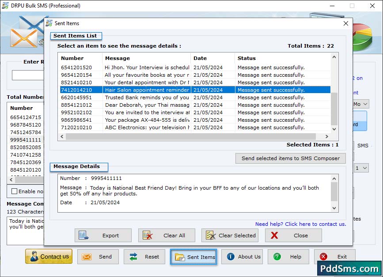Select row with number 8854121012
Viewport: 383px width, 277px height.
(195, 105)
